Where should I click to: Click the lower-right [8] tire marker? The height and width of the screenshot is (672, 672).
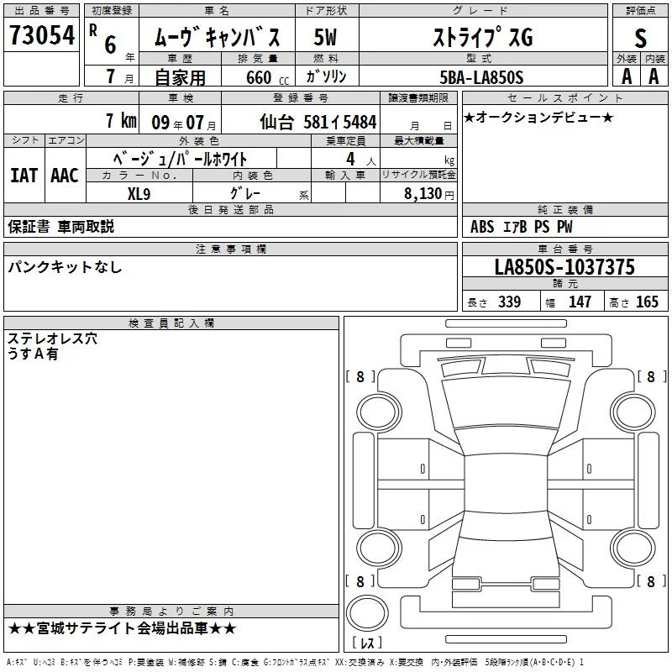tap(652, 581)
